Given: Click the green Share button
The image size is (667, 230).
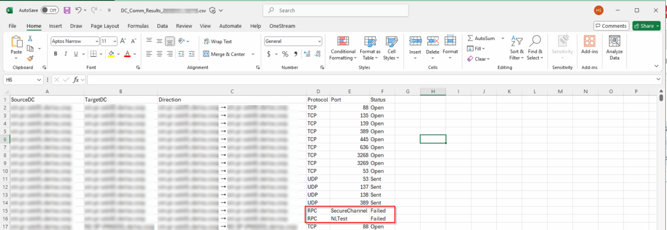Looking at the screenshot, I should 646,26.
